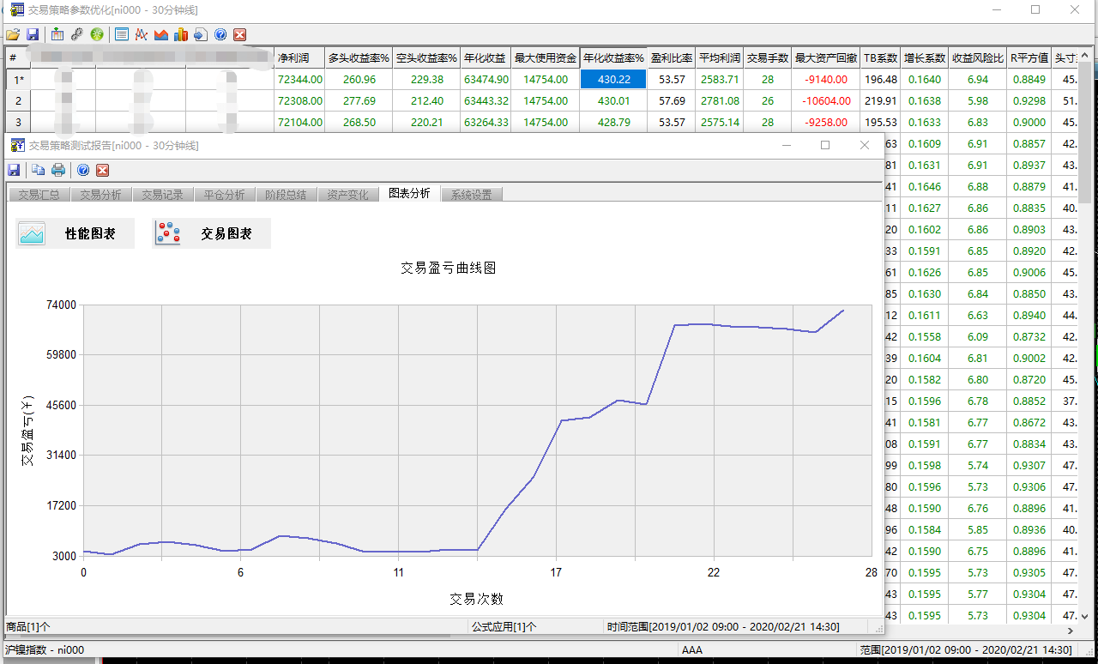This screenshot has width=1098, height=664.
Task: Click the colored bar chart toolbar icon
Action: [180, 34]
